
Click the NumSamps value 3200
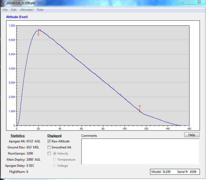click(x=30, y=153)
